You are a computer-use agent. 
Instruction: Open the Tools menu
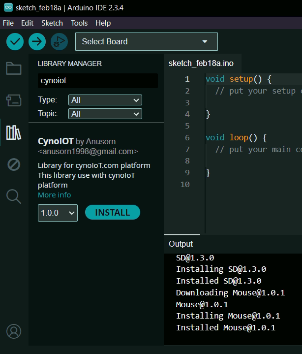79,23
